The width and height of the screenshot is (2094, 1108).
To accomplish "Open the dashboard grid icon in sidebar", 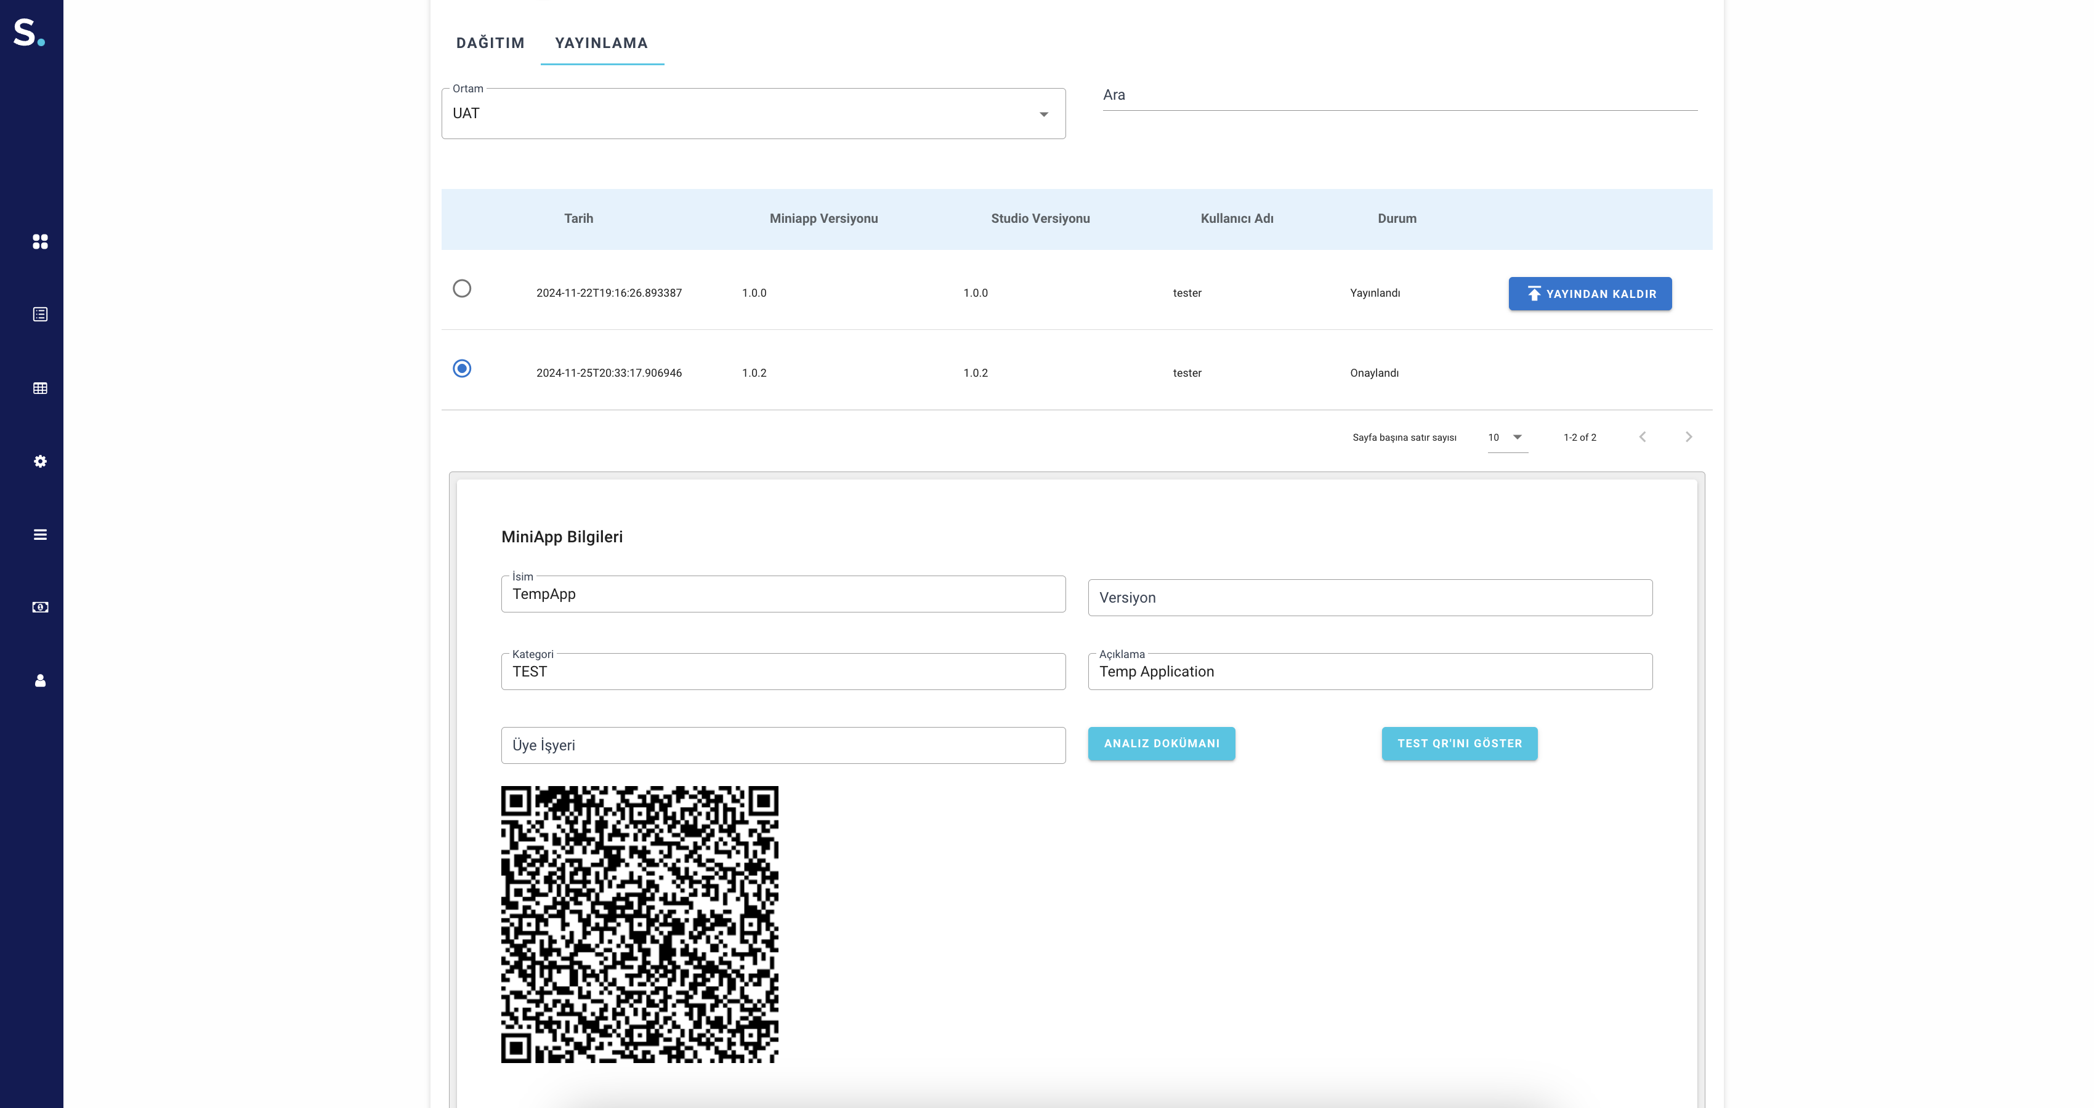I will click(x=40, y=241).
